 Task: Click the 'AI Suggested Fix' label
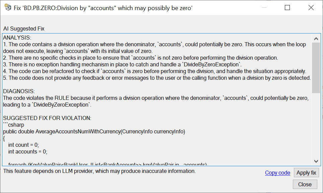24,29
